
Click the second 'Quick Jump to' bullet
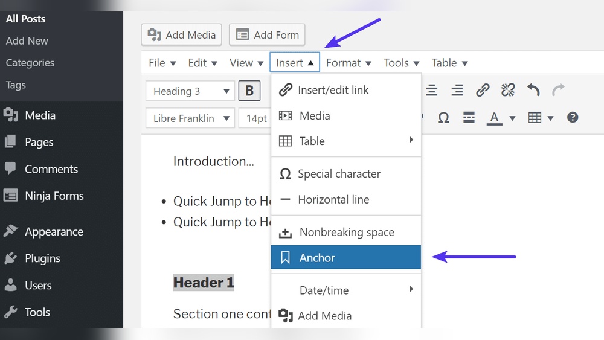point(222,222)
